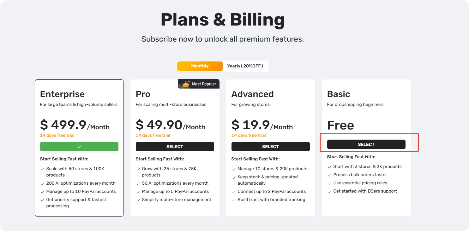Screen dimensions: 469x231
Task: Click checkmark beside 'Build trust with branded tracking'
Action: (234, 200)
